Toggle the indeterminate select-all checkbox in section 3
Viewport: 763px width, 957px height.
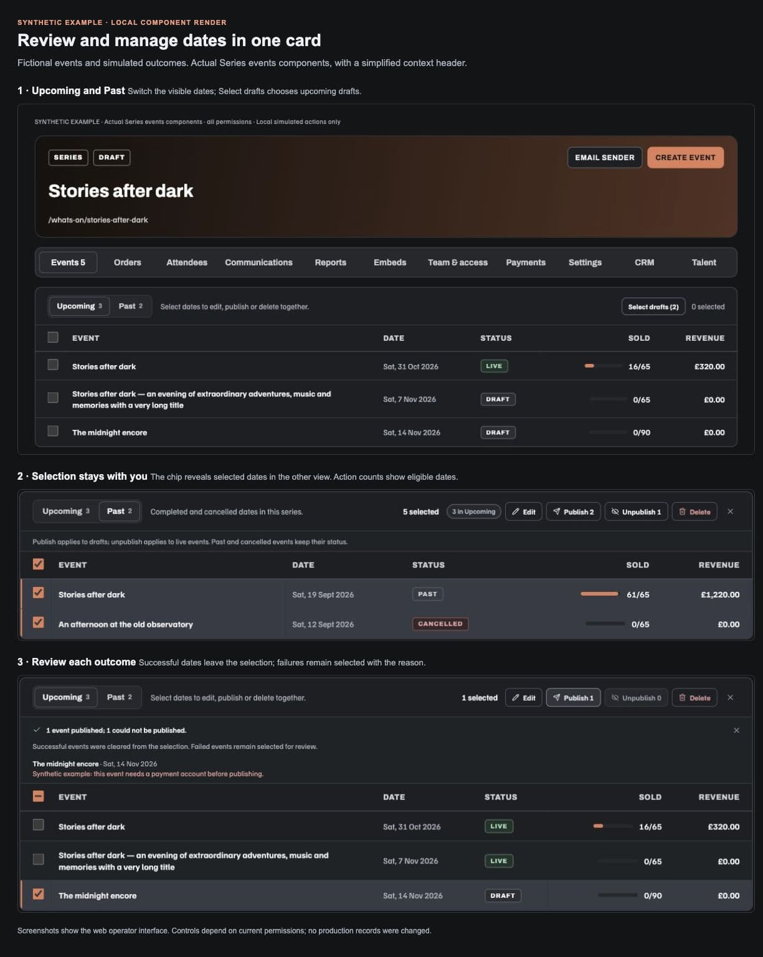[39, 796]
